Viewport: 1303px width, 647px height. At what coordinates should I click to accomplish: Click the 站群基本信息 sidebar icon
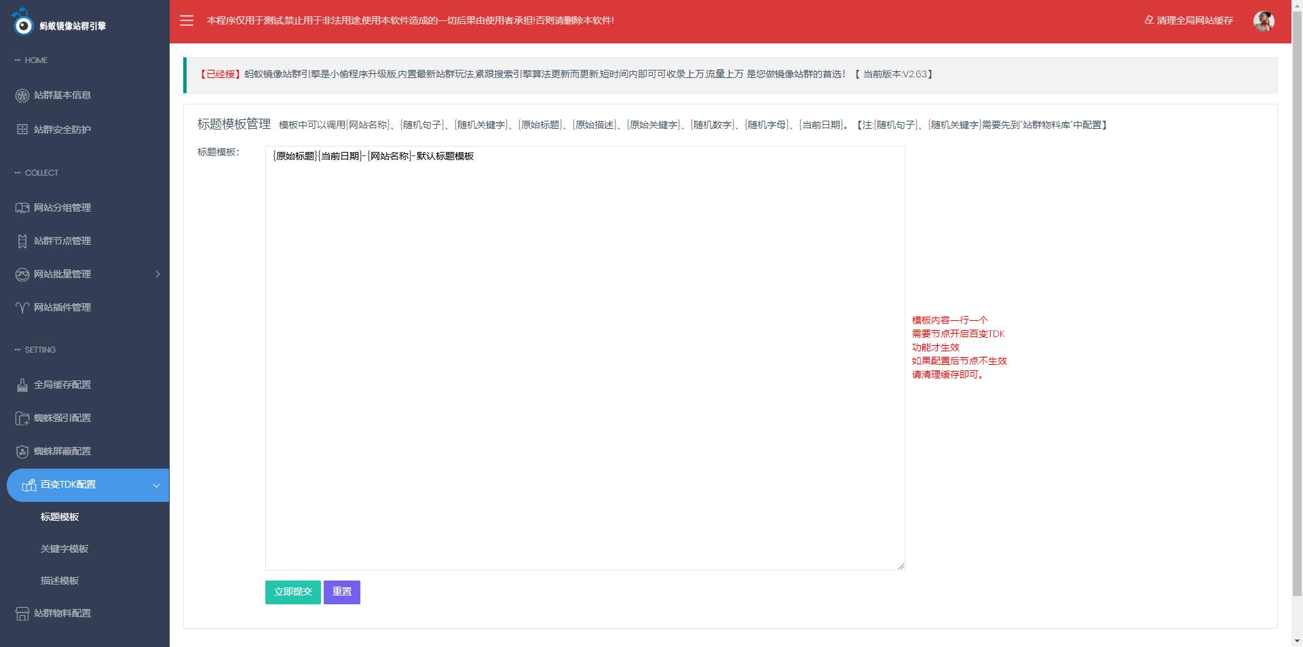click(22, 96)
